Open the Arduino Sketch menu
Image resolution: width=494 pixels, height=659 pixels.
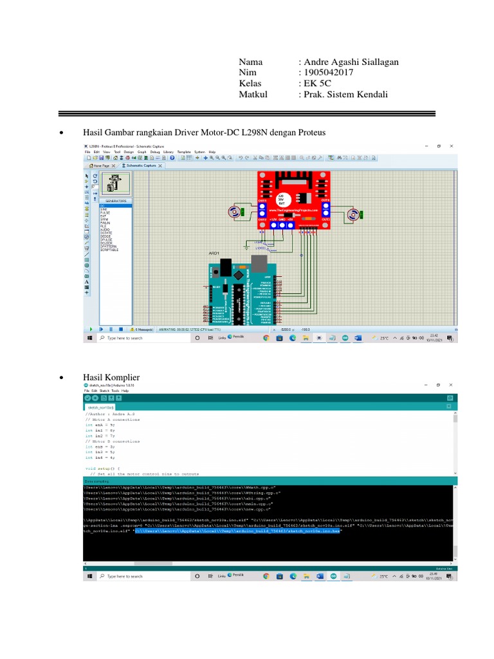click(105, 391)
